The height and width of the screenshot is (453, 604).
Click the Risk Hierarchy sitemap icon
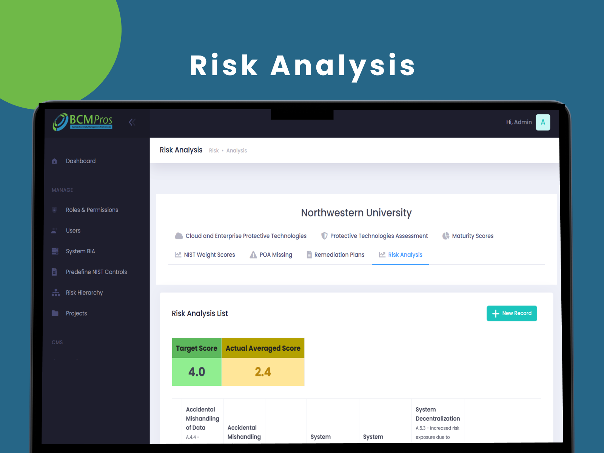(55, 293)
